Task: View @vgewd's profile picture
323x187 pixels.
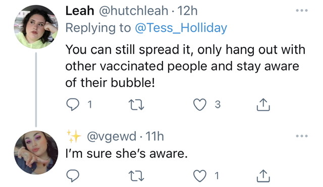Action: coord(36,152)
